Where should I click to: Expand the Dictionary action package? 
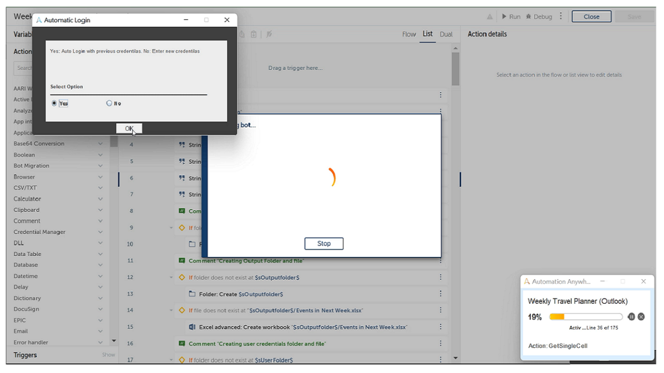(101, 298)
